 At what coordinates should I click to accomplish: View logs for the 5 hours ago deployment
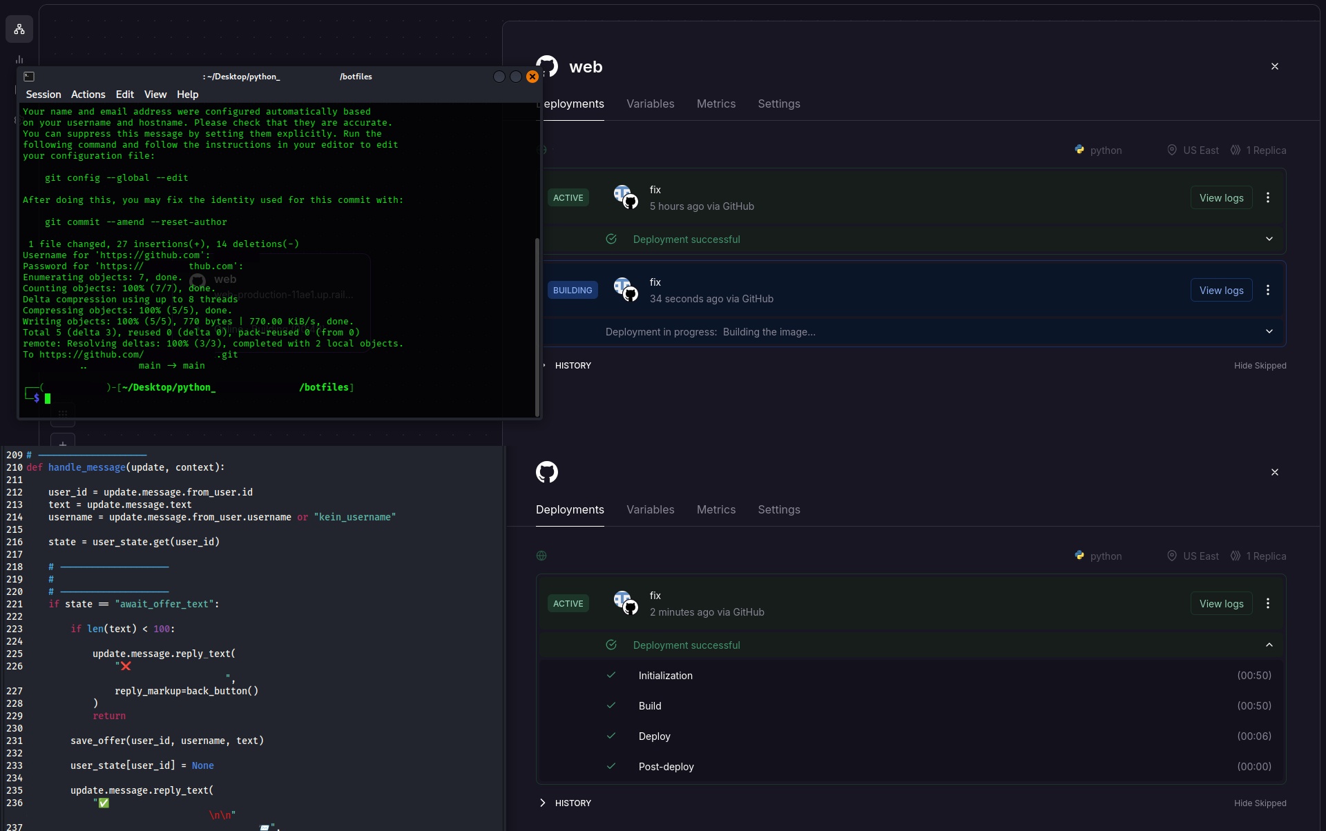(1221, 197)
